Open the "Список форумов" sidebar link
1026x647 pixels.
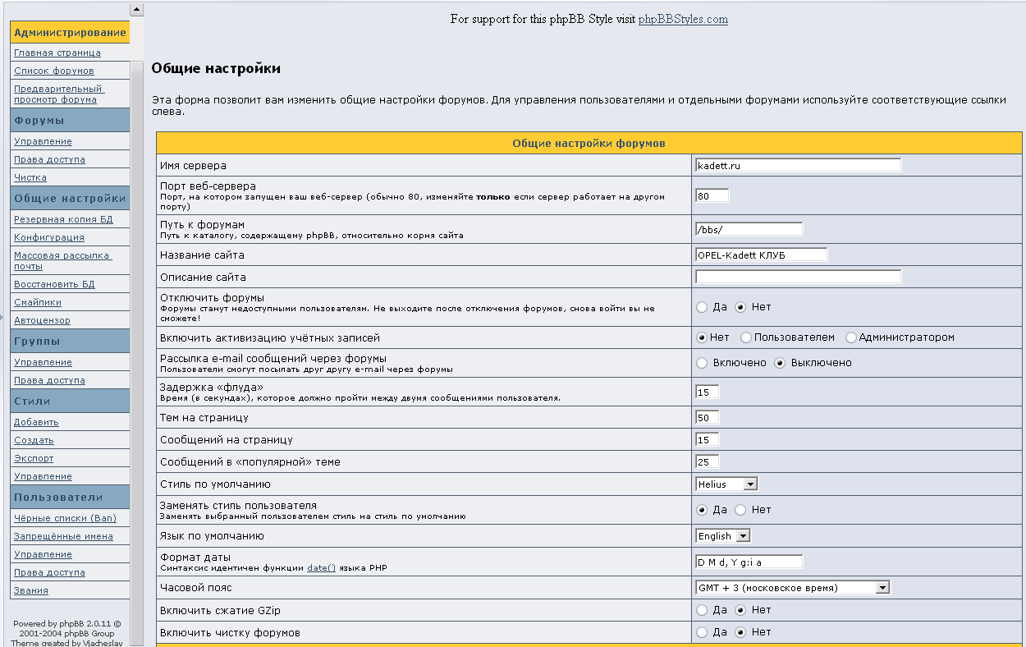pyautogui.click(x=54, y=71)
